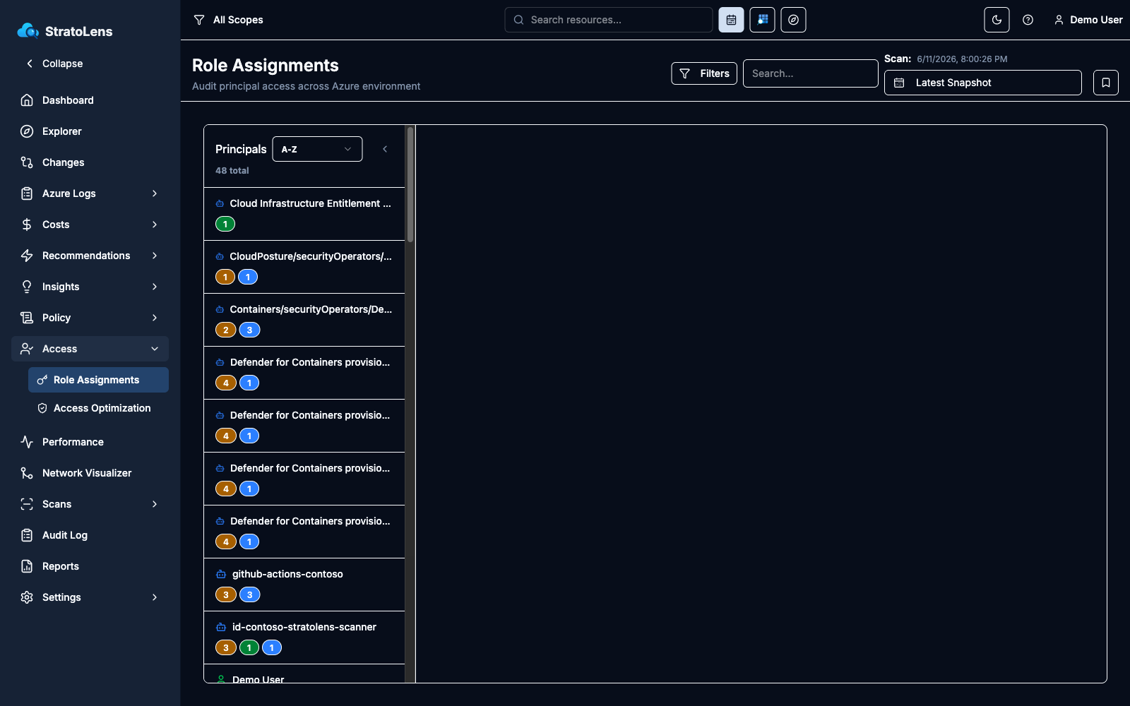This screenshot has height=706, width=1130.
Task: Click the Insights lightbulb icon
Action: click(x=27, y=287)
